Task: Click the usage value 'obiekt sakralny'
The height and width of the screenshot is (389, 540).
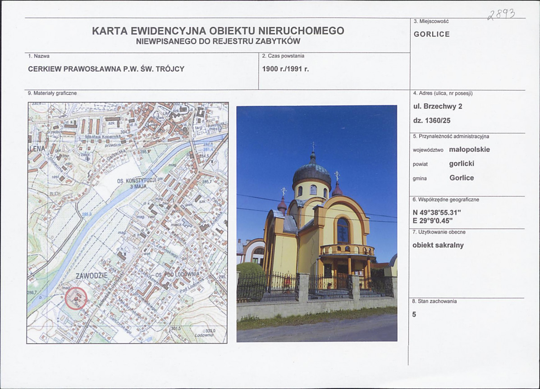Action: [438, 245]
